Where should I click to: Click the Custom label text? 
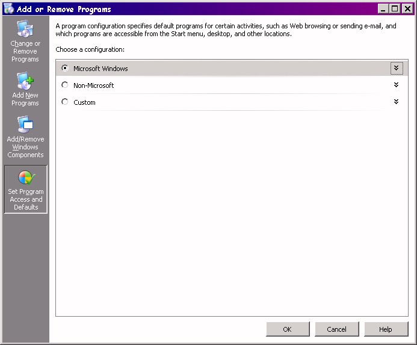(84, 102)
